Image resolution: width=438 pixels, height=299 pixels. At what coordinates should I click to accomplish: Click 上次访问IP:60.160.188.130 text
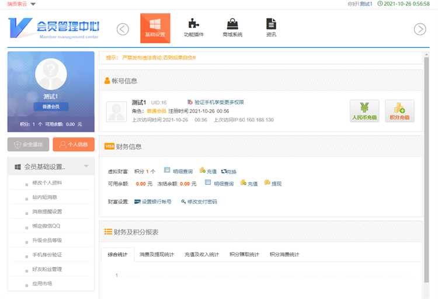tap(244, 120)
